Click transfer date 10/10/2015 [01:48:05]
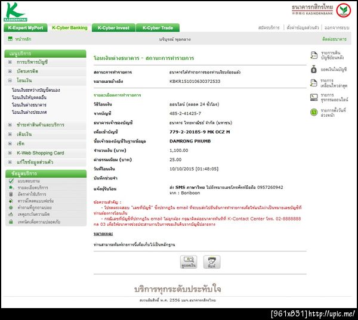This screenshot has width=358, height=320. click(194, 169)
